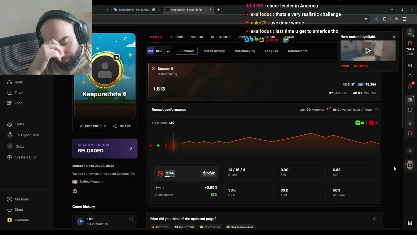Select the Summary sub-tab
The height and width of the screenshot is (235, 417).
point(187,51)
